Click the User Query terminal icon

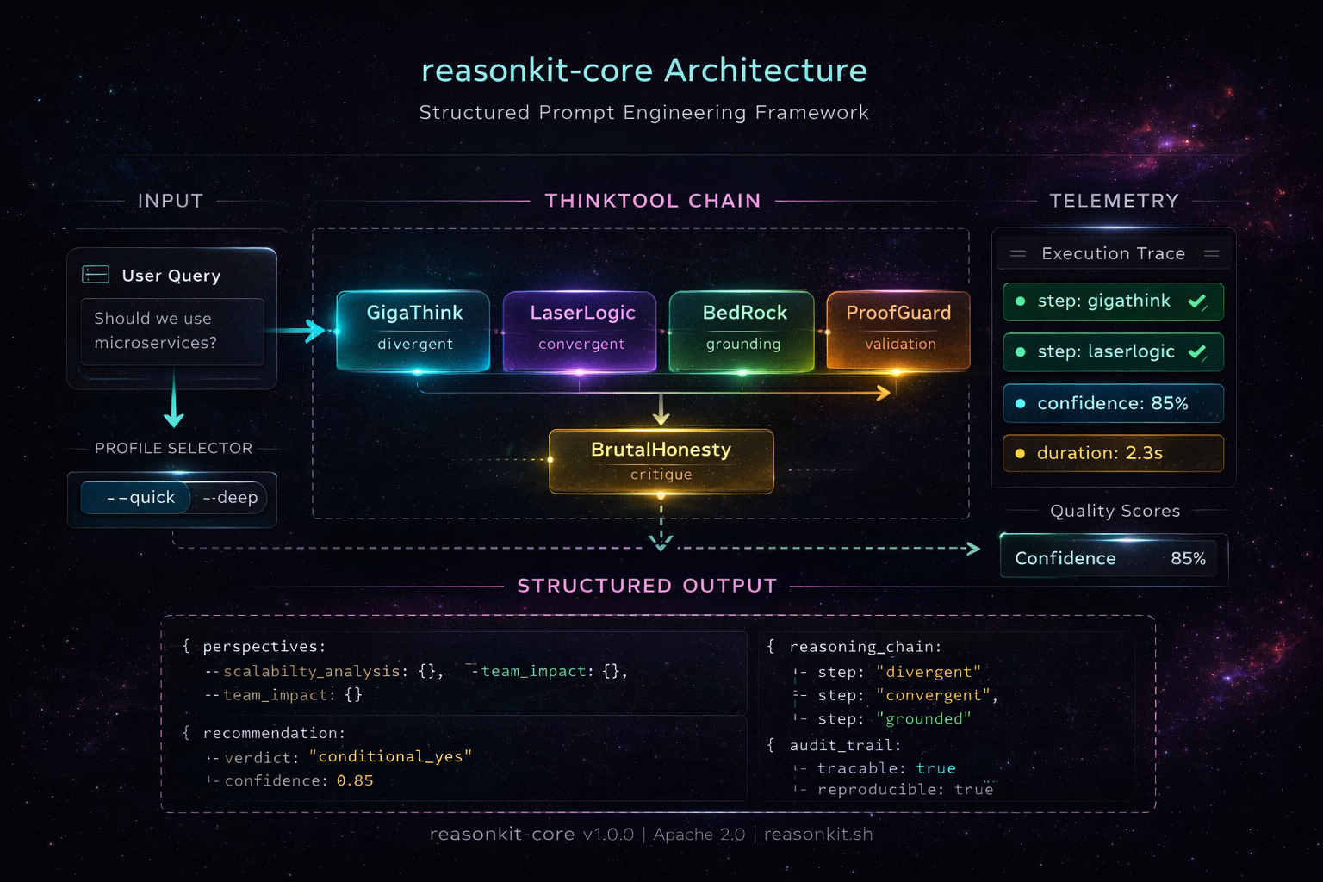point(97,274)
